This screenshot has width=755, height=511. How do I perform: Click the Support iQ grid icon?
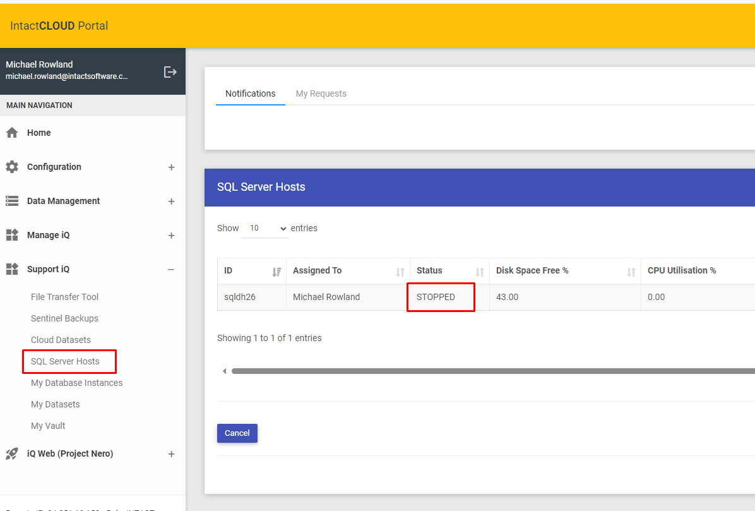[12, 268]
